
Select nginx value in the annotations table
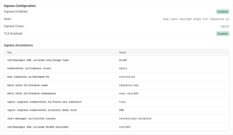123,68
